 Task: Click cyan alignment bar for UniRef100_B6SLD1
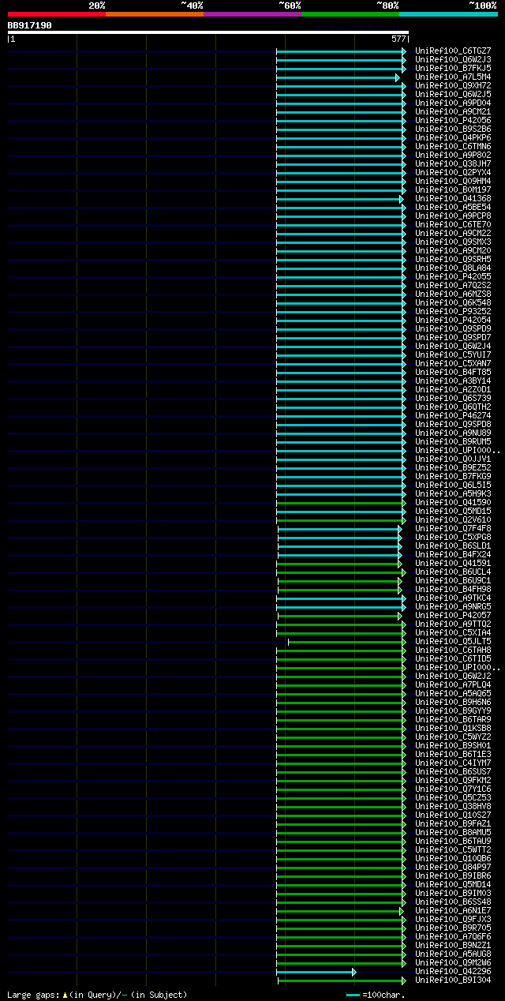339,546
